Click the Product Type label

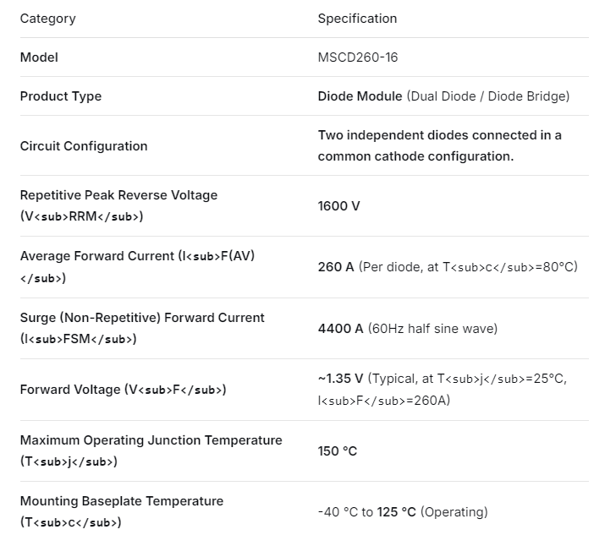pos(61,96)
